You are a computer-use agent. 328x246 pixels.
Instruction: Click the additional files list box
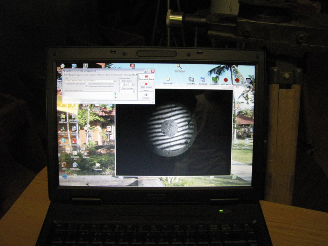(89, 95)
